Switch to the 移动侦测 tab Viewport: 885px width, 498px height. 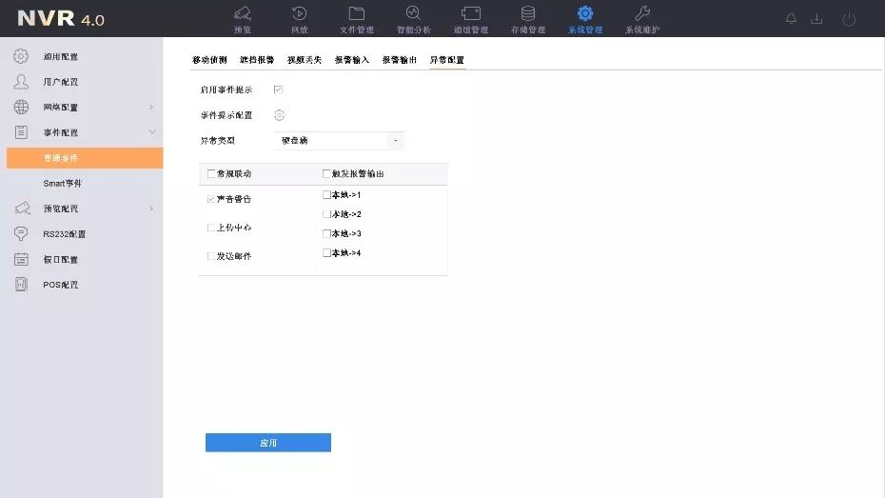(x=209, y=60)
